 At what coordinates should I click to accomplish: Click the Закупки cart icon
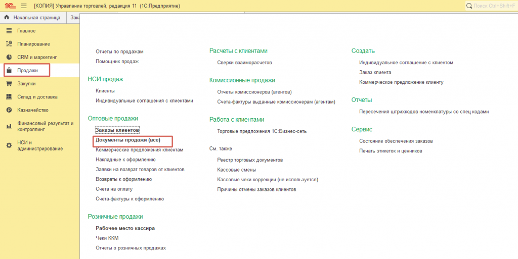pos(9,84)
